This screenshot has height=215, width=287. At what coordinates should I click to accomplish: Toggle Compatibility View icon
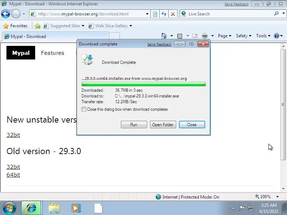coord(155,14)
